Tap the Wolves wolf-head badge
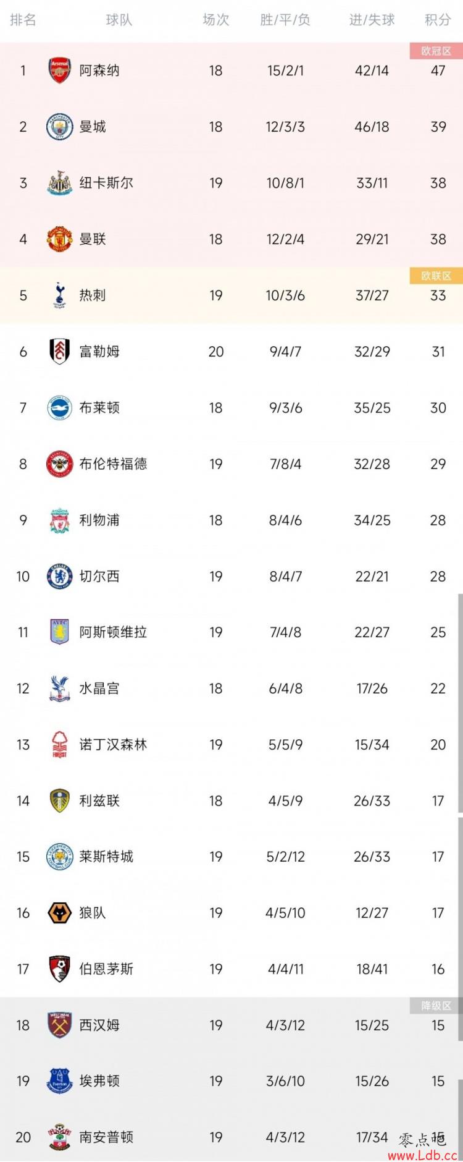The height and width of the screenshot is (1162, 463). click(60, 913)
